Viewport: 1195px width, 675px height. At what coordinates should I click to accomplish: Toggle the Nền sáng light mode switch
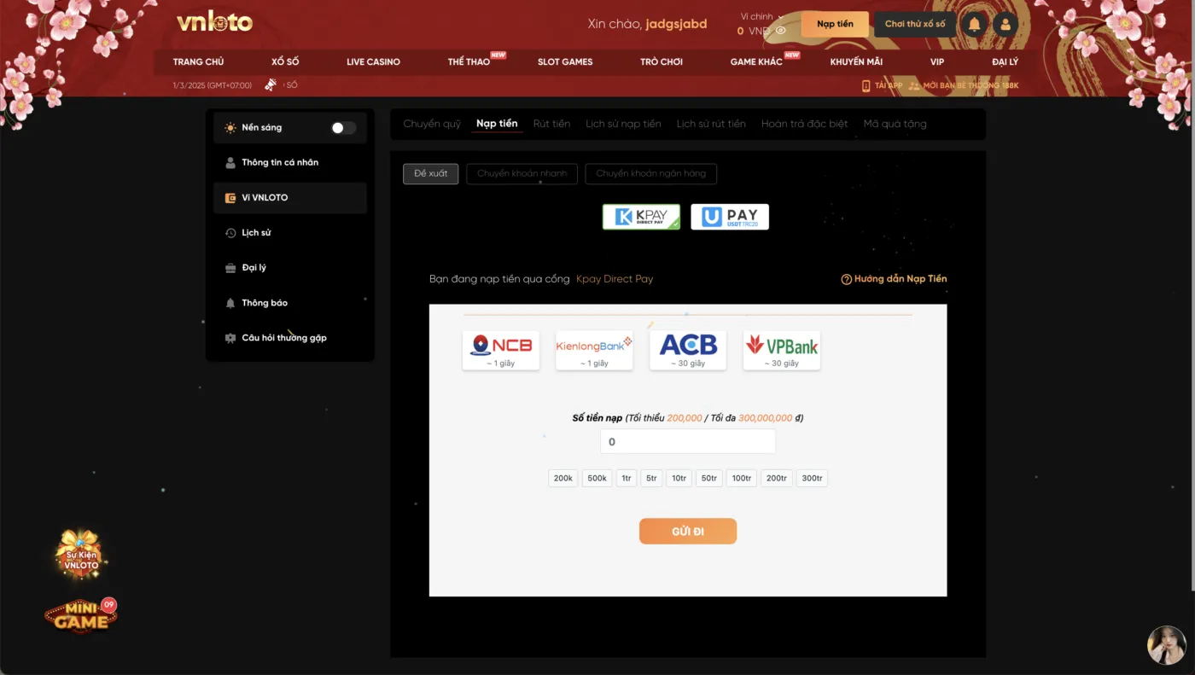pyautogui.click(x=343, y=128)
